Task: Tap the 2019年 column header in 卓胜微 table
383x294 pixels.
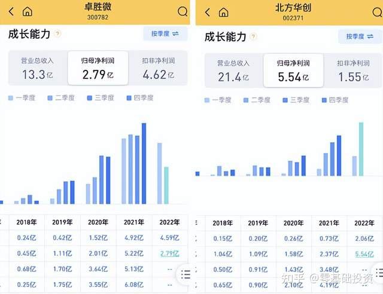Action: pyautogui.click(x=62, y=222)
